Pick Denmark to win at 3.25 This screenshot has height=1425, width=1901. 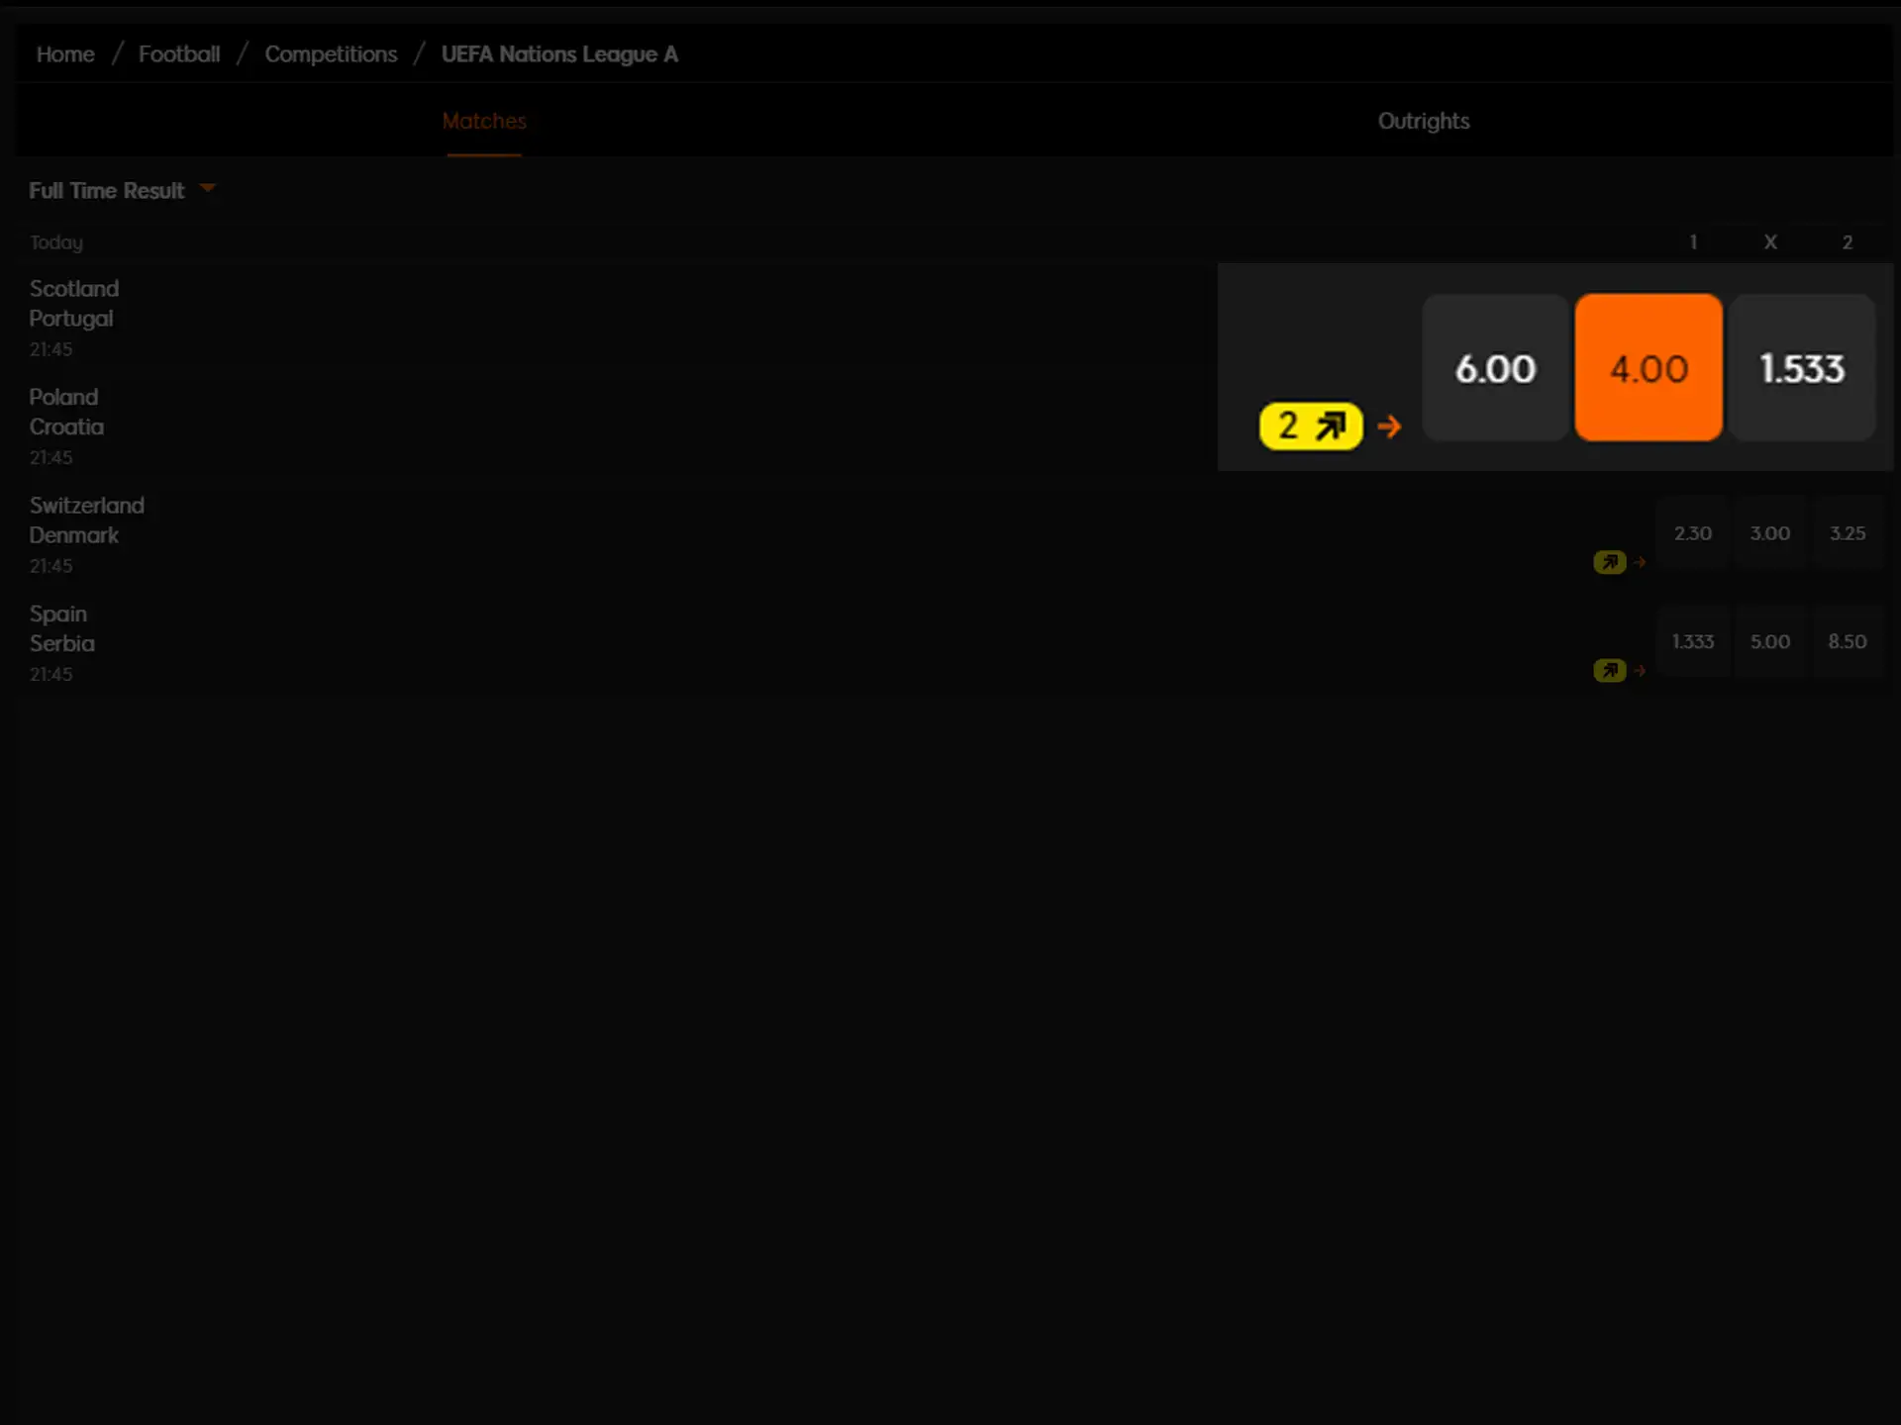click(1848, 533)
